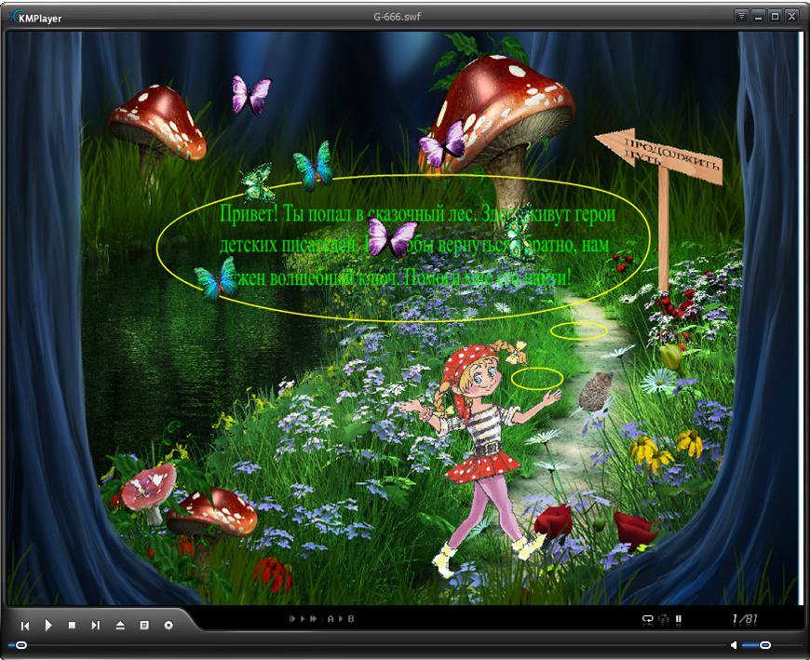
Task: Open the control box gear icon
Action: tap(169, 626)
